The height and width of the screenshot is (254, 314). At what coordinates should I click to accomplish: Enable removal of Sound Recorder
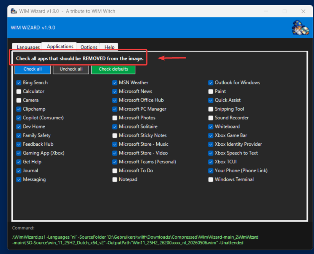point(211,118)
